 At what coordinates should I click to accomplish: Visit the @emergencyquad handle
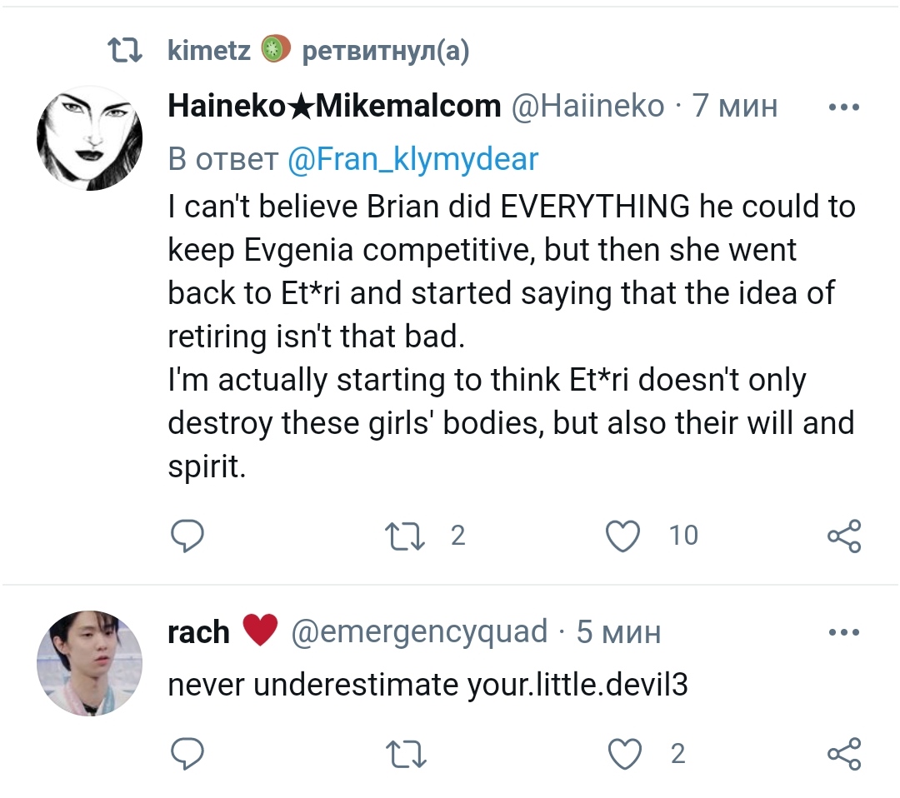pos(419,632)
